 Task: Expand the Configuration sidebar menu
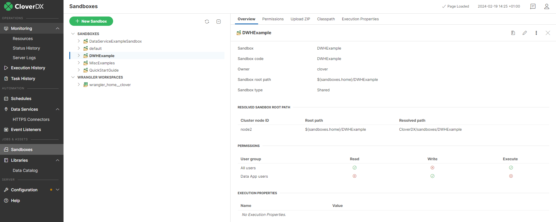(x=57, y=190)
